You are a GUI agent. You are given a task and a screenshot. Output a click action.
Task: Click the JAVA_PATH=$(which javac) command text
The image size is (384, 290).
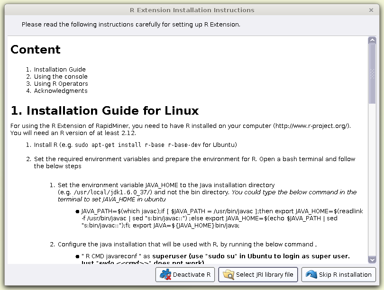coord(222,218)
